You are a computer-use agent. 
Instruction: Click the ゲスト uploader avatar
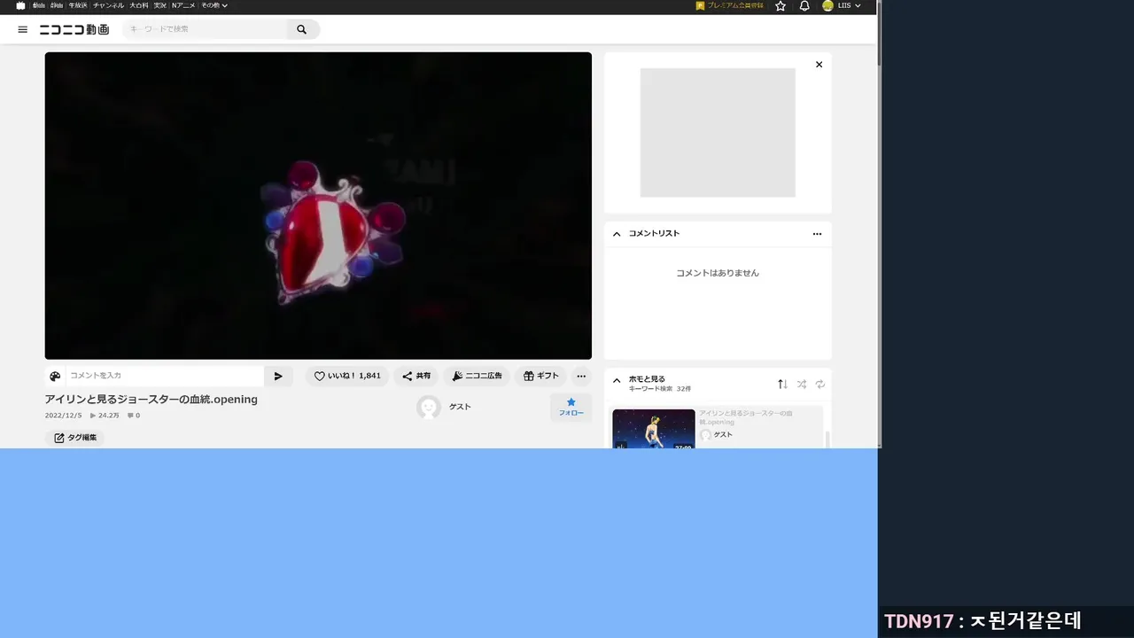coord(429,407)
